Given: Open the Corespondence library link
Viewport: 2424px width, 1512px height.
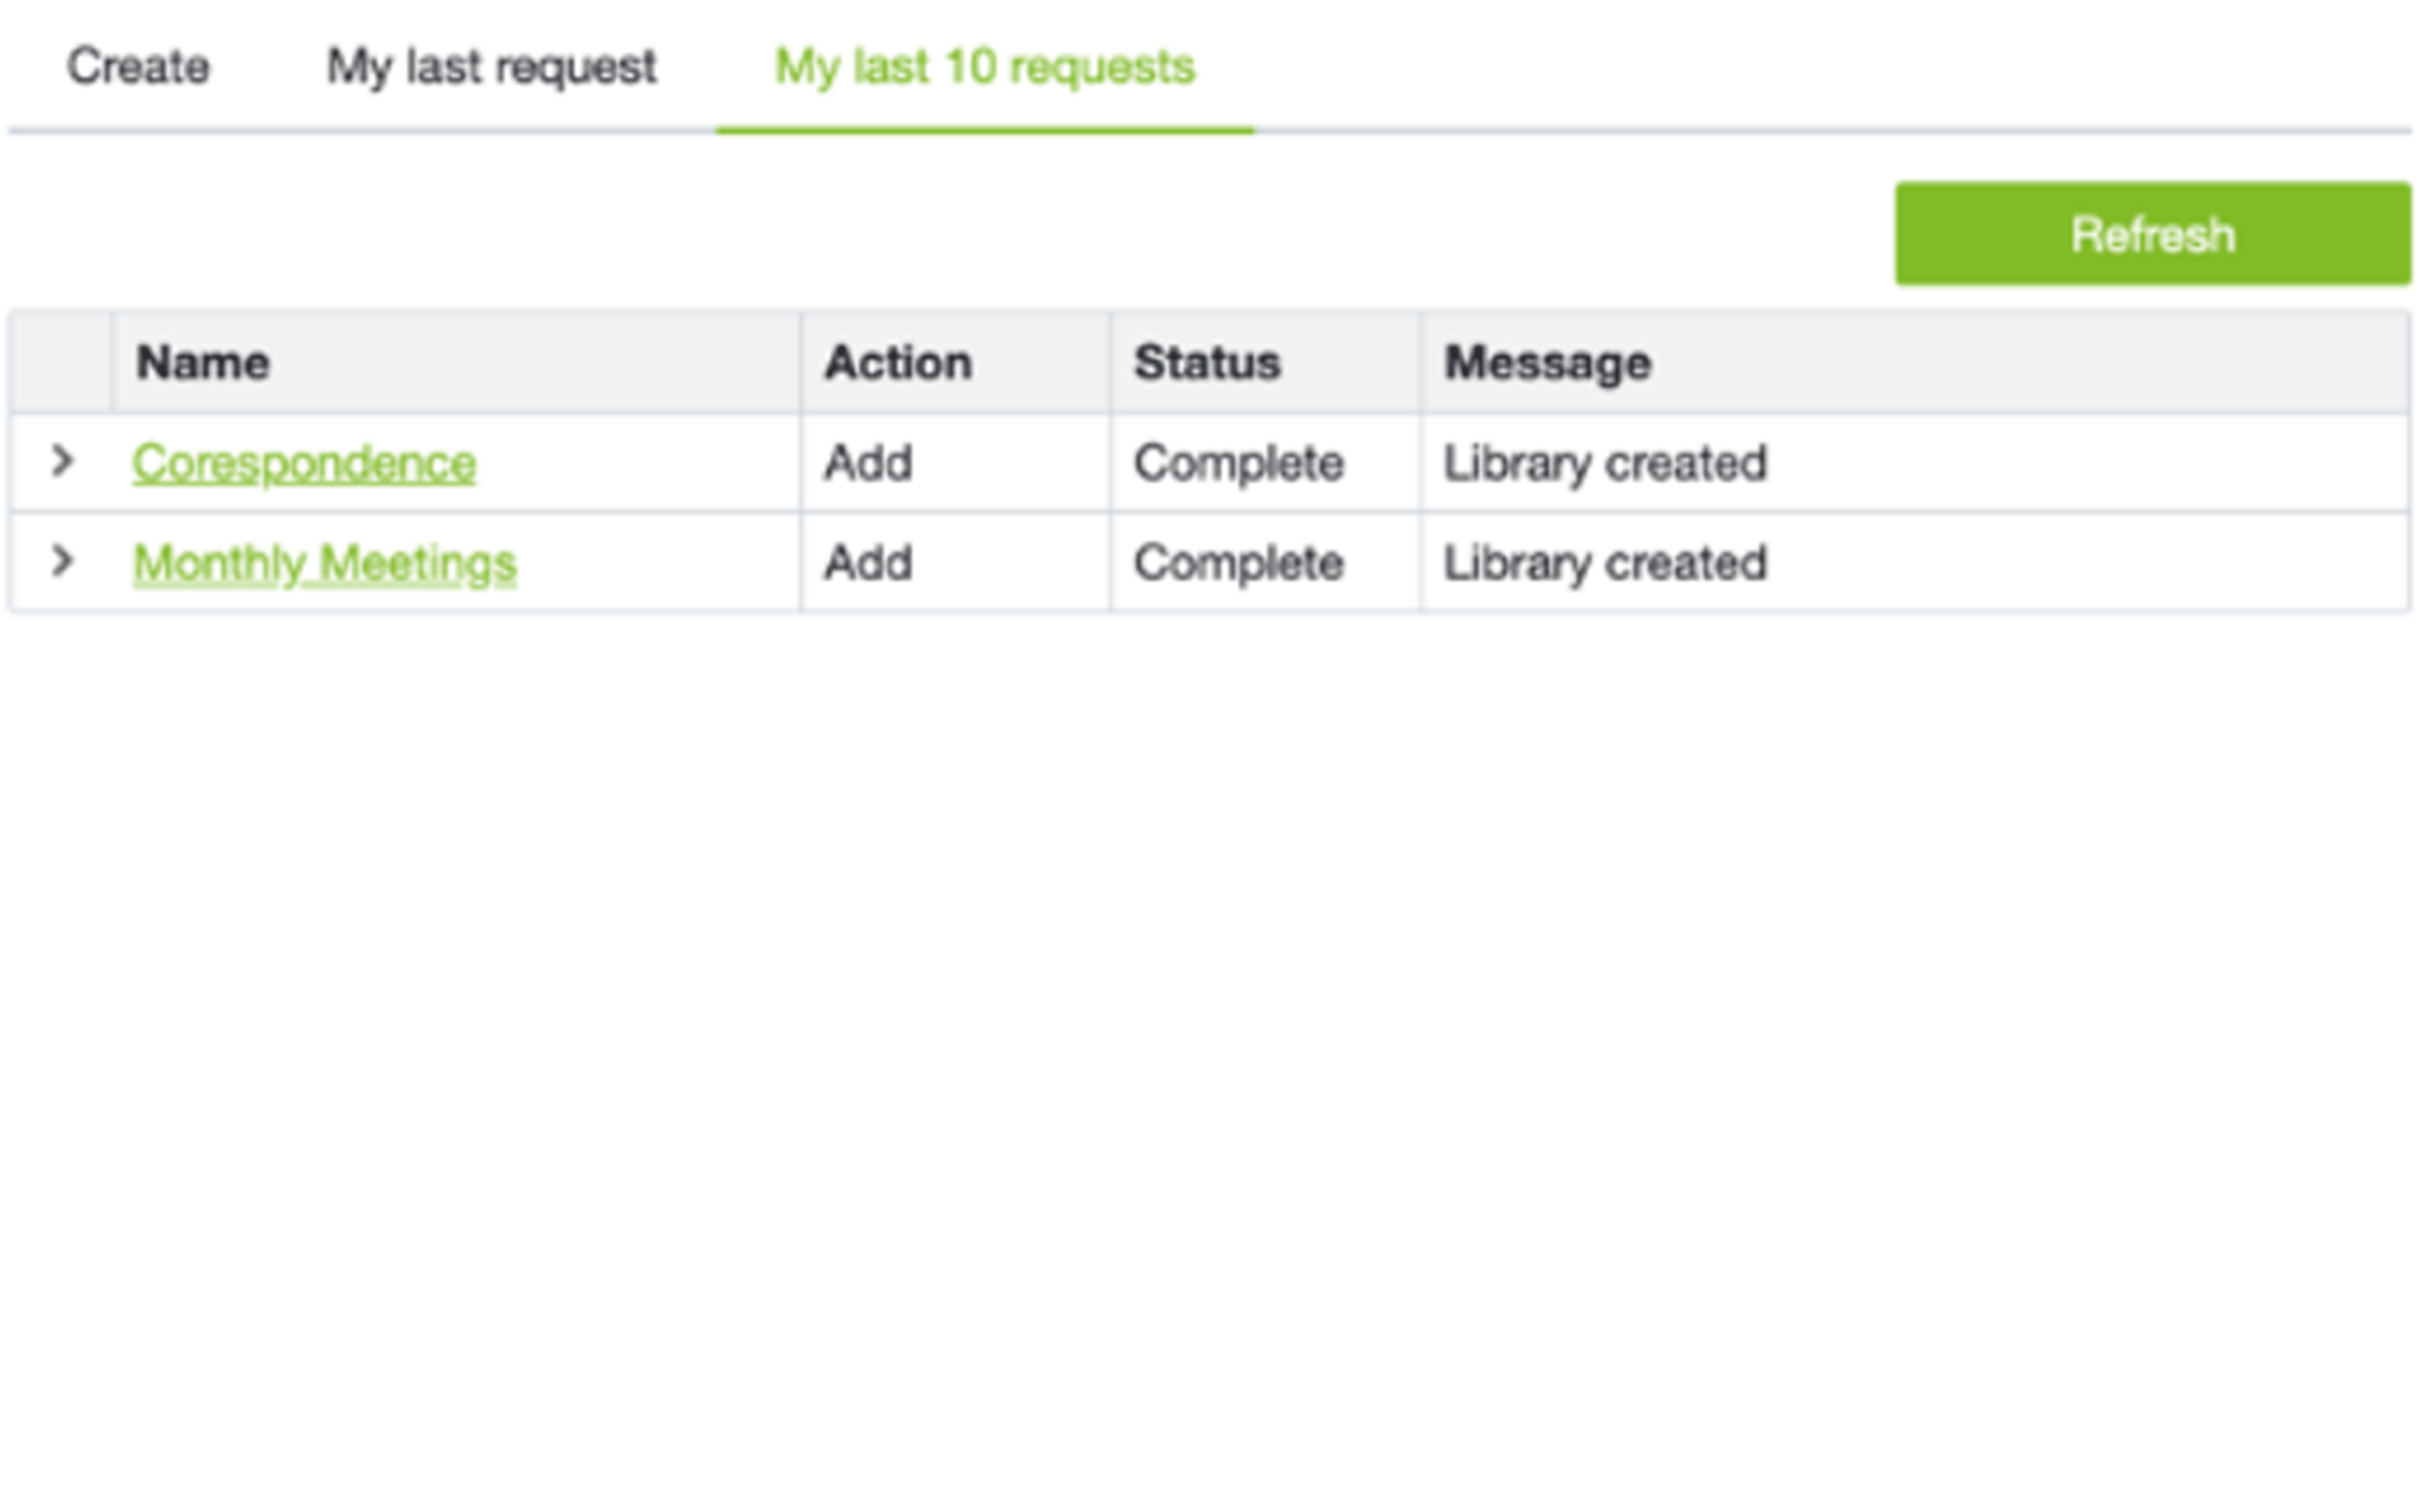Looking at the screenshot, I should point(305,462).
